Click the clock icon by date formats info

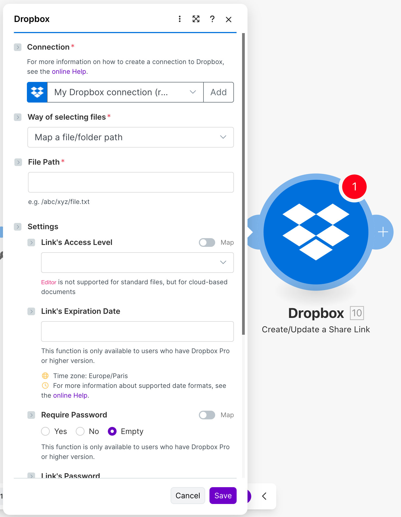click(45, 385)
